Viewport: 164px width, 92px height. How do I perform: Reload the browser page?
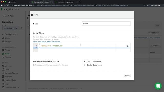tap(8, 5)
